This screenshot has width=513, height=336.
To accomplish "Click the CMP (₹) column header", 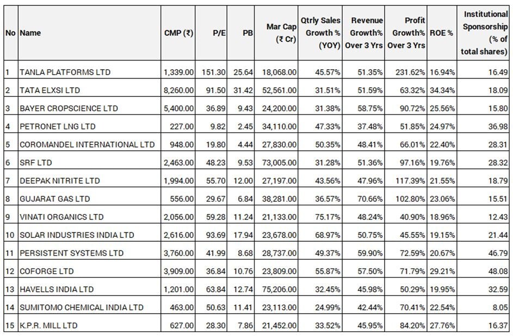I will pyautogui.click(x=178, y=33).
